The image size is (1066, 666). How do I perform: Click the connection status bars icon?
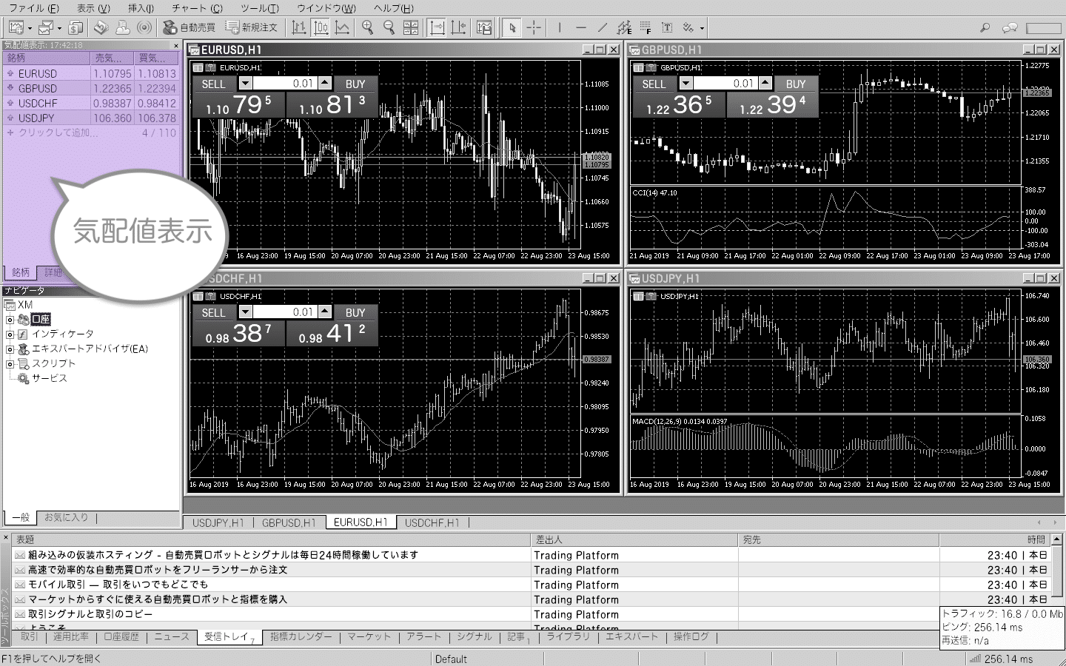click(x=975, y=659)
